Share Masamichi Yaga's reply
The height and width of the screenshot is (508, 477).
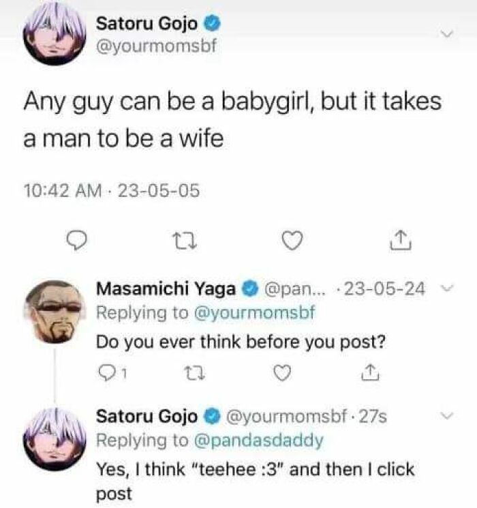click(x=367, y=372)
